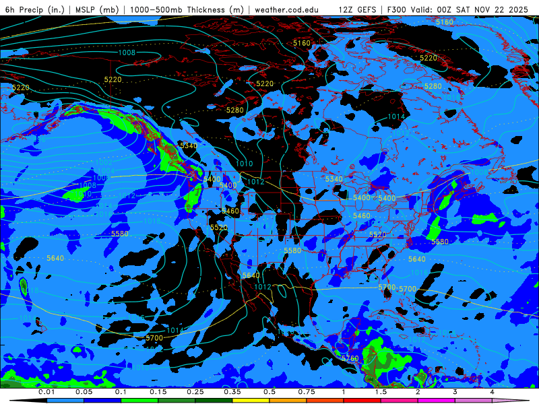
Task: Click the "5160" label at top right
Action: click(445, 22)
